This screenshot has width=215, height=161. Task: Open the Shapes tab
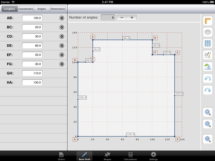click(107, 156)
